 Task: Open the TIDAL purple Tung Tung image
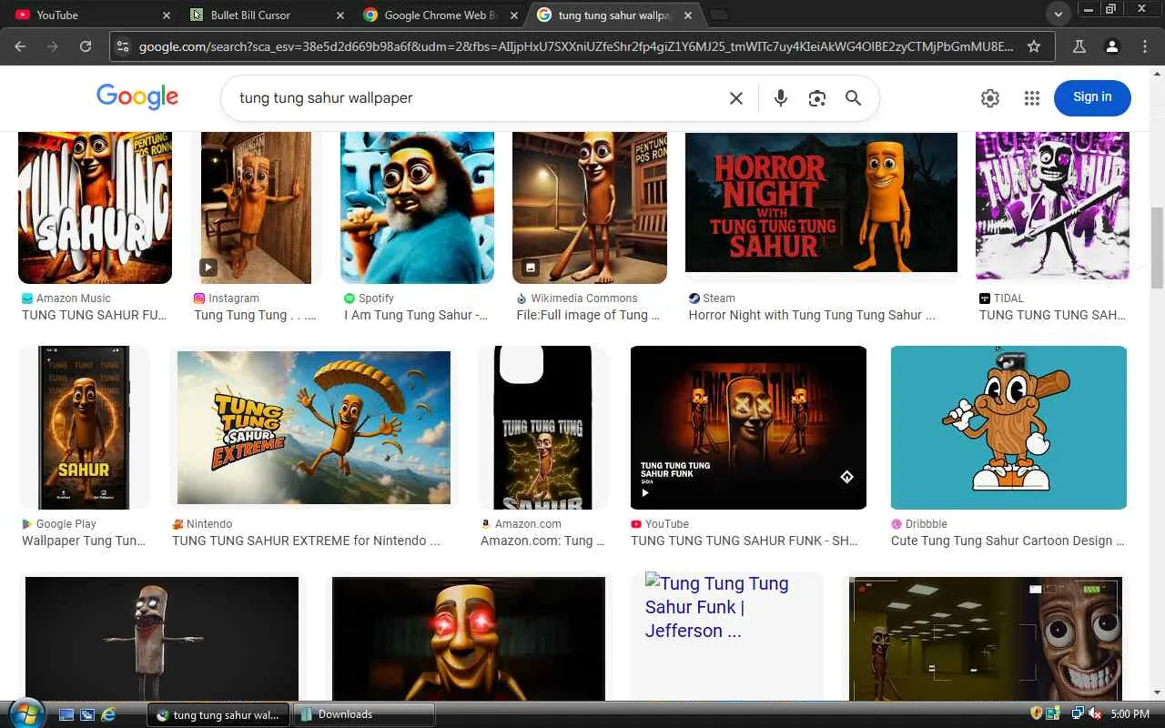tap(1052, 206)
